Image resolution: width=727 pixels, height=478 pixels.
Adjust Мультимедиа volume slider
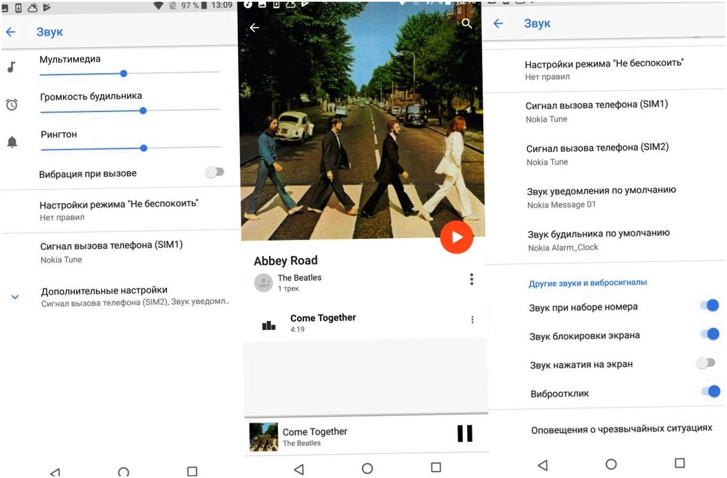[130, 73]
